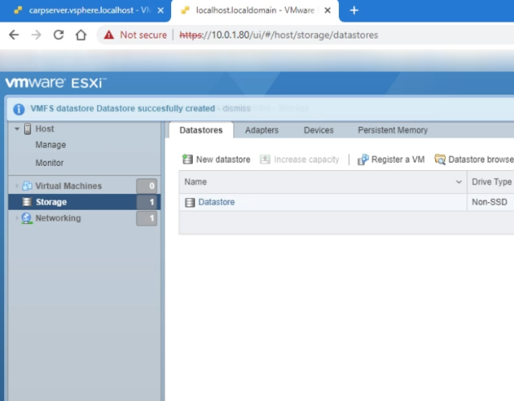
Task: Click the VMware ESXi logo
Action: 55,83
